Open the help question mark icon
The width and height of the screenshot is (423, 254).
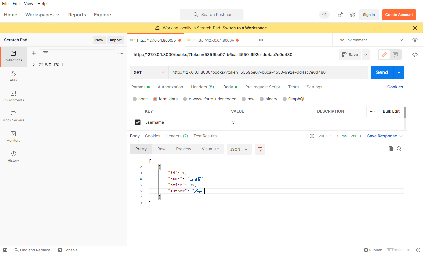pos(418,250)
